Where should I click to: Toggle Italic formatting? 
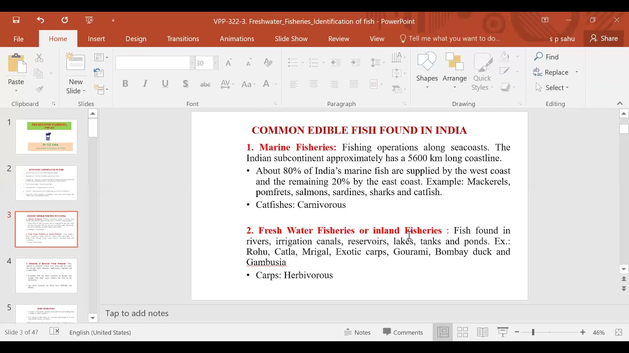point(145,84)
